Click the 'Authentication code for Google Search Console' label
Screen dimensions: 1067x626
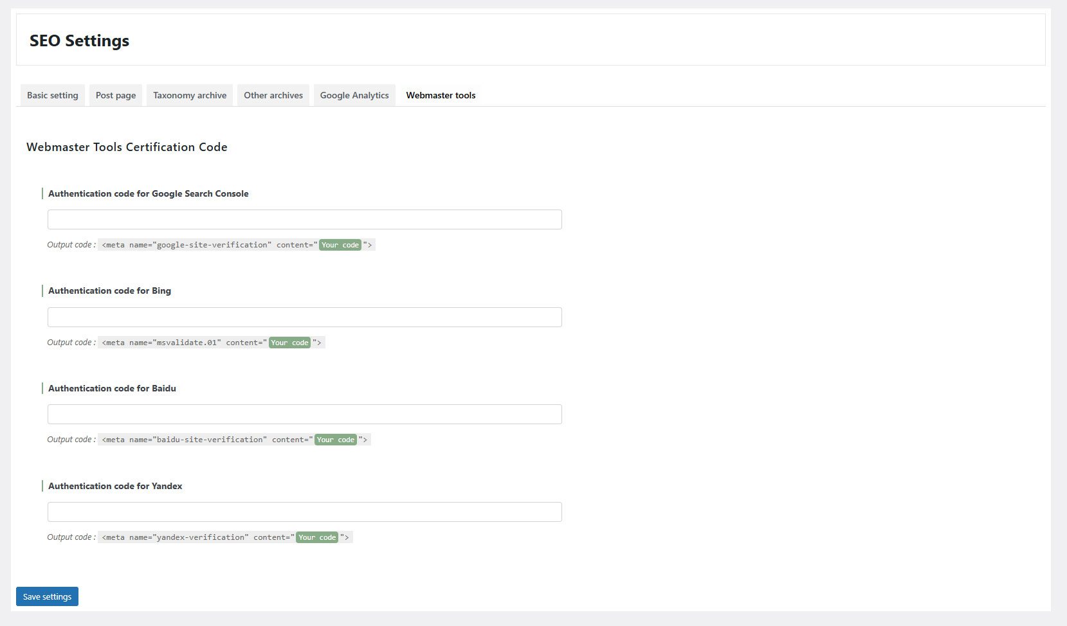[148, 193]
